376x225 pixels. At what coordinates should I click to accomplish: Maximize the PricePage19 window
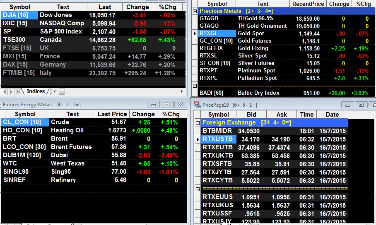tap(361, 105)
